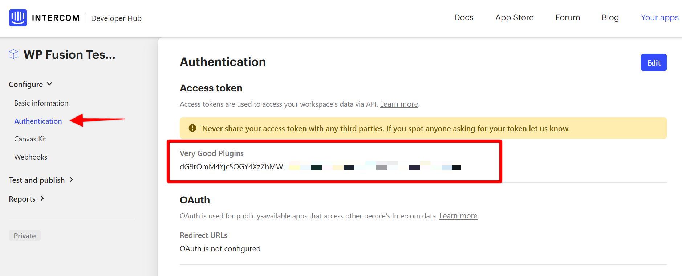The image size is (682, 276).
Task: Click the access token value text
Action: pyautogui.click(x=232, y=167)
